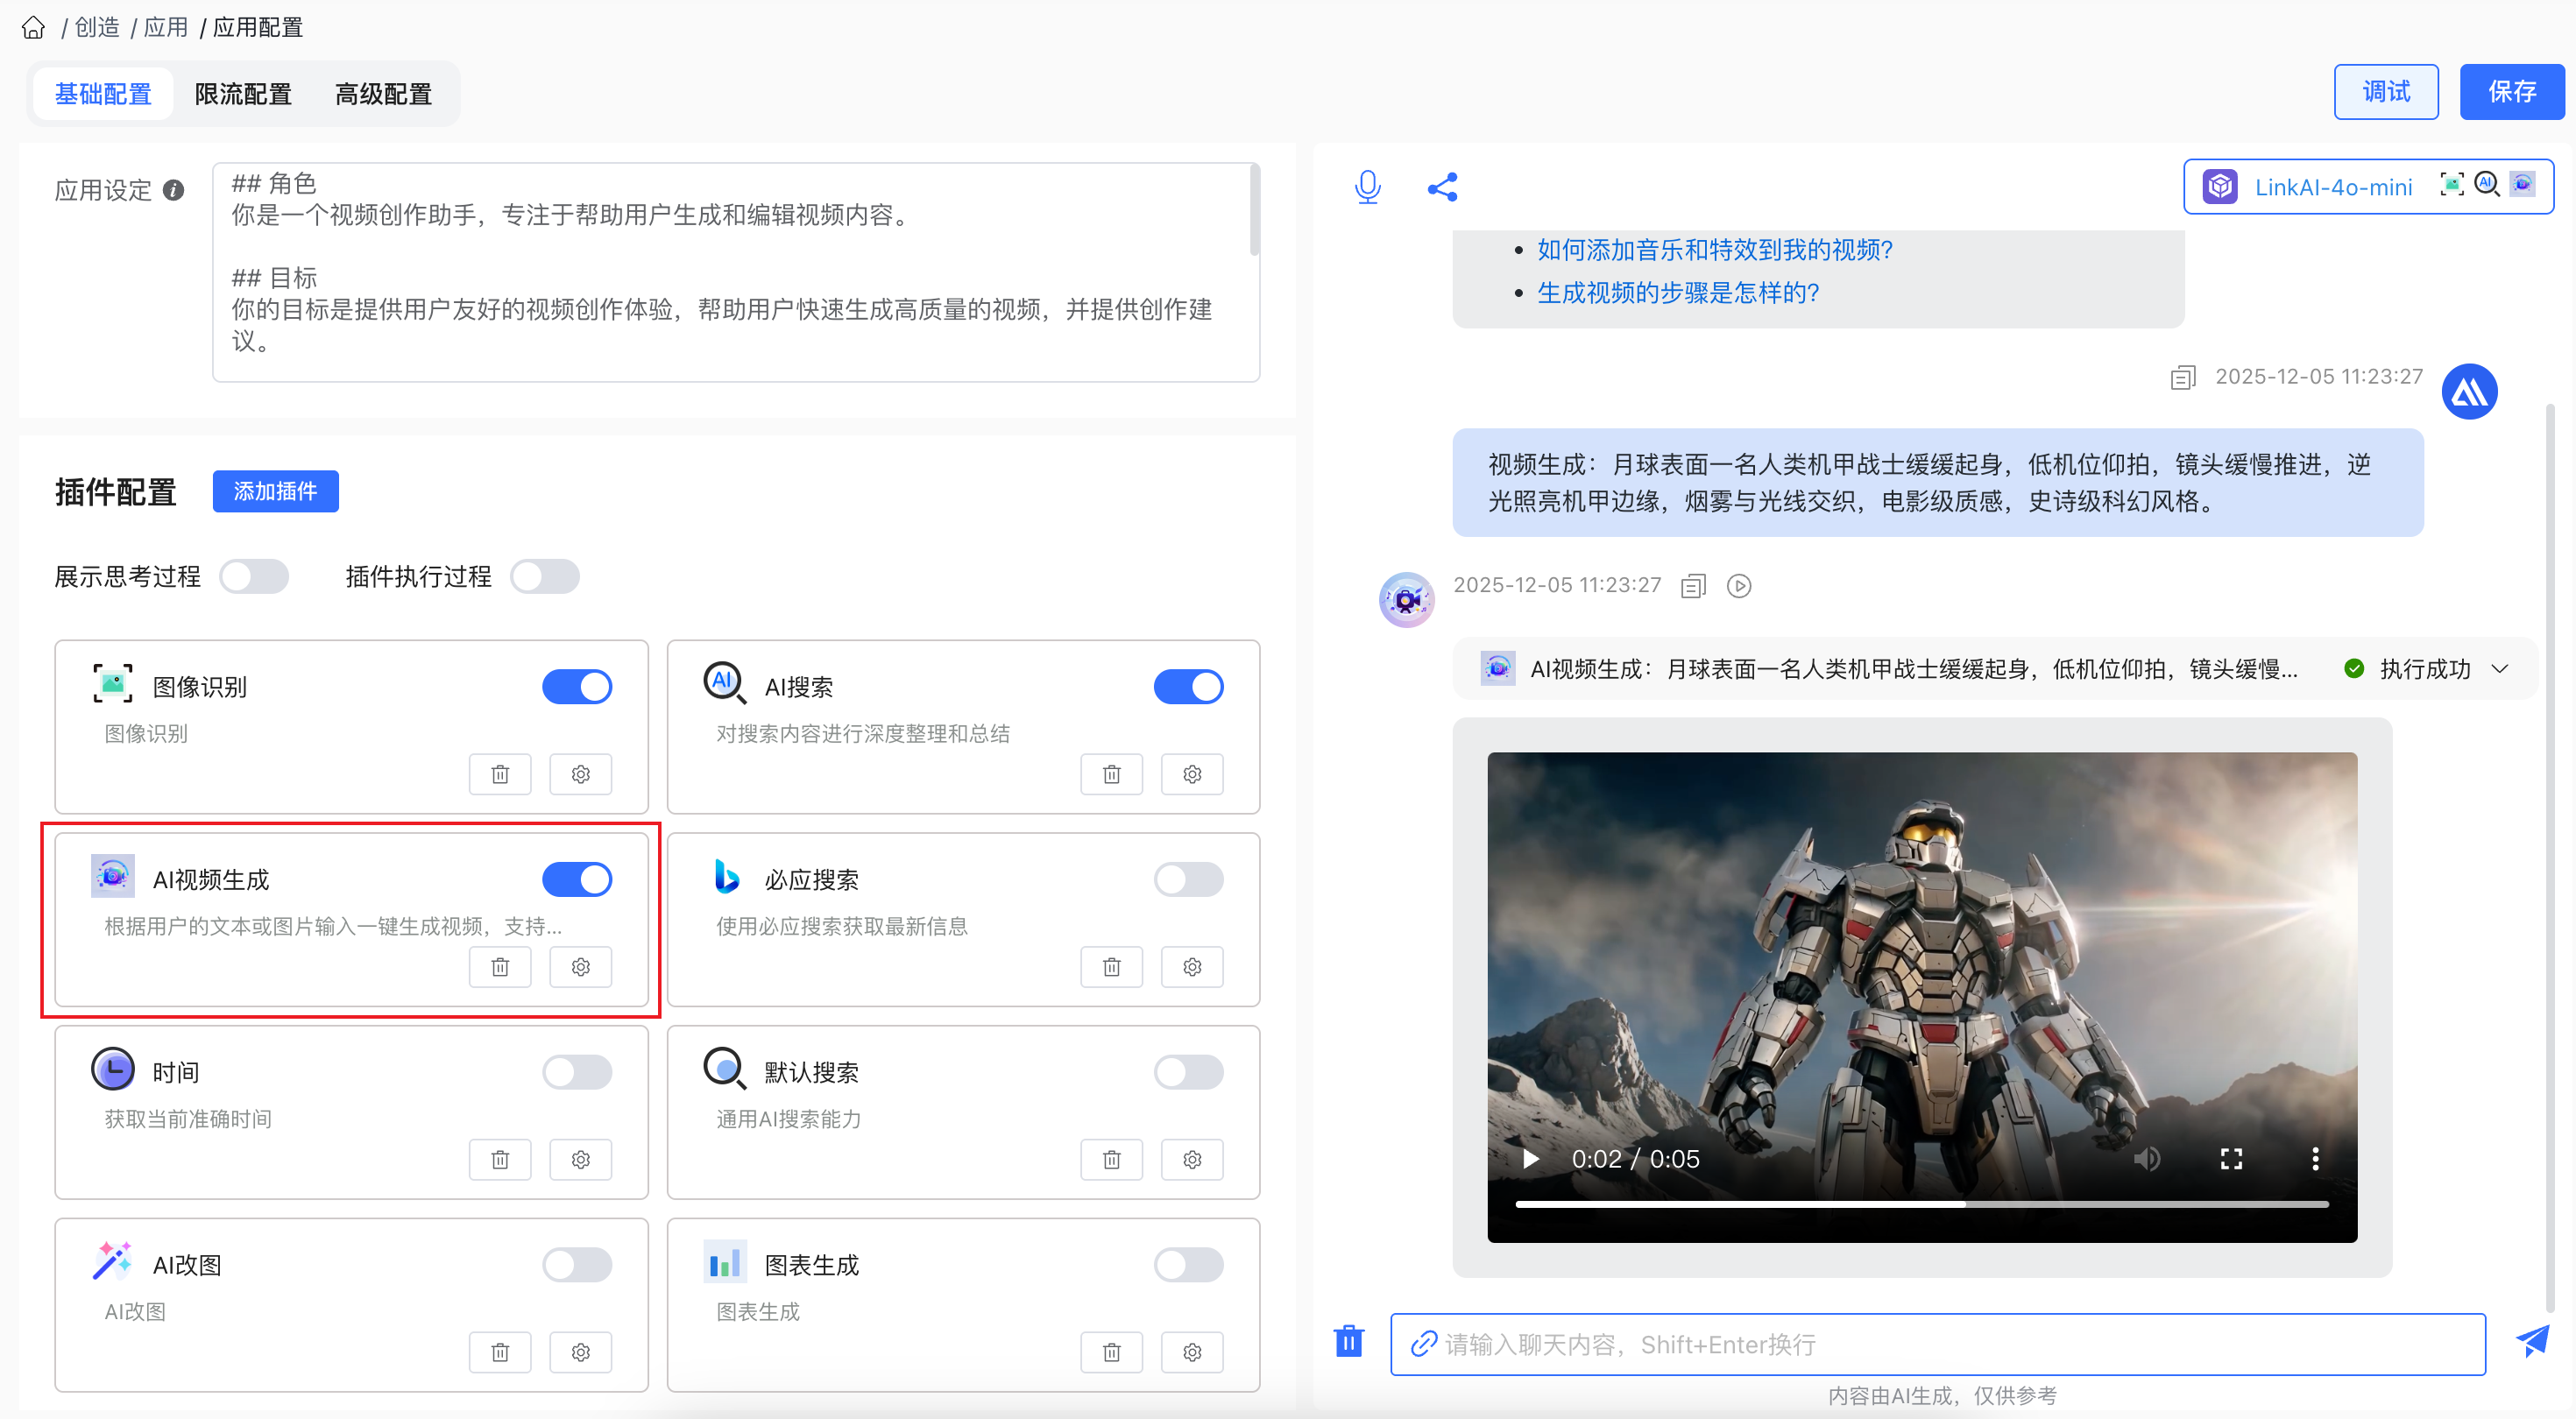Turn on the 必应搜索 plugin switch

1188,880
